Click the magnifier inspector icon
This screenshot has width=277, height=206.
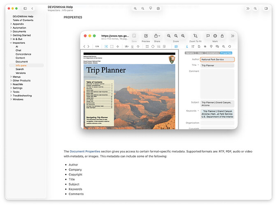[223, 47]
